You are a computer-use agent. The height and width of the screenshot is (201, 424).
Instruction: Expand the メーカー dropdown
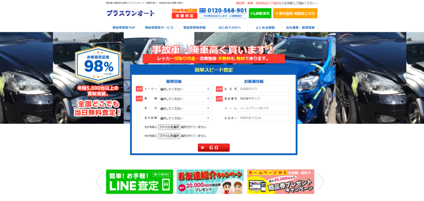[x=184, y=89]
